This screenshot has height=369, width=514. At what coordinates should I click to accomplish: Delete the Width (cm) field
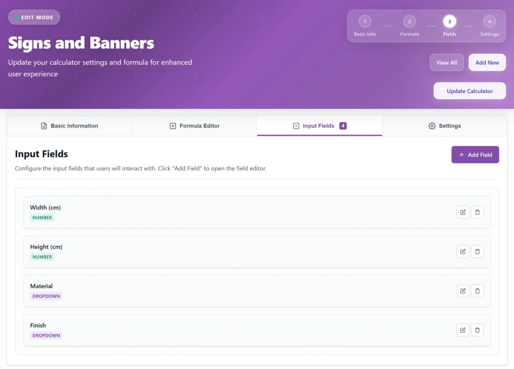[x=477, y=212]
